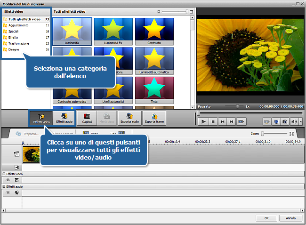Click the next scene button
306x225 pixels.
click(241, 122)
